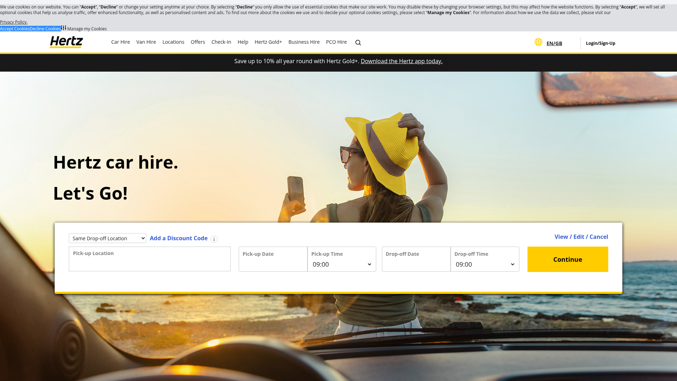This screenshot has width=677, height=381.
Task: Go to PCO Hire page
Action: coord(336,42)
